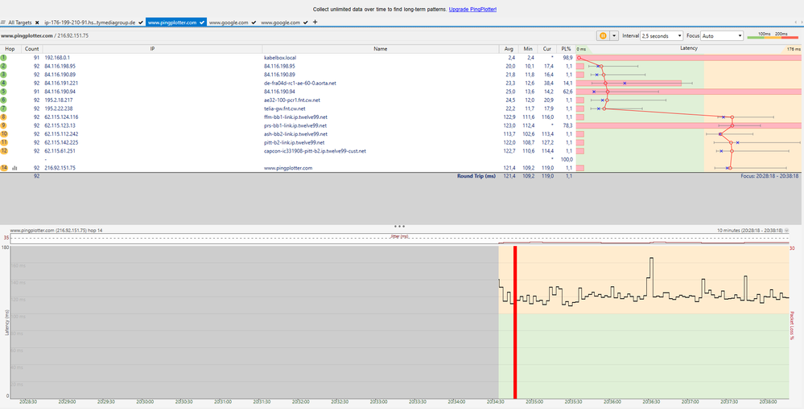Open the Interval 2,5 seconds dropdown
The width and height of the screenshot is (804, 409).
(662, 36)
